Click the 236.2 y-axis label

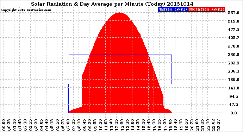coord(233,71)
